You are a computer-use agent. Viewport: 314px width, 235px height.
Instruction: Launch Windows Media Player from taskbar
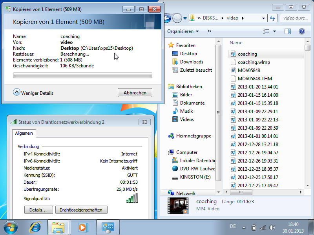coord(82,227)
